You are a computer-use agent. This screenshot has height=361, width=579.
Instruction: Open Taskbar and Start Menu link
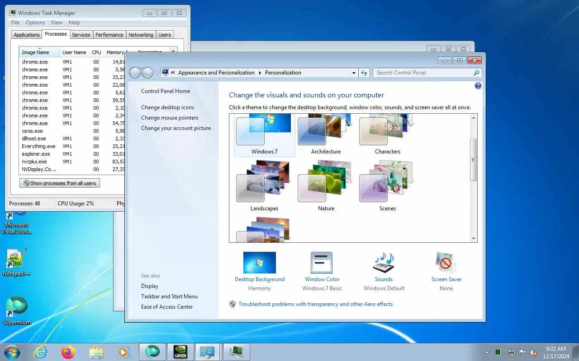click(169, 296)
